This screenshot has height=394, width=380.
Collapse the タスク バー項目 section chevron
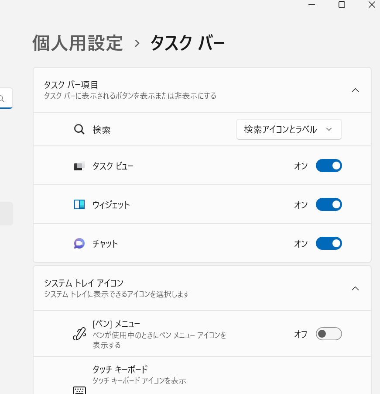tap(355, 90)
